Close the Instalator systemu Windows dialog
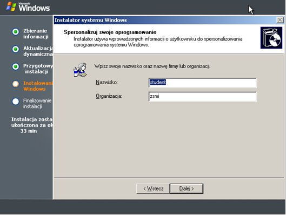Image resolution: width=286 pixels, height=215 pixels. point(280,20)
